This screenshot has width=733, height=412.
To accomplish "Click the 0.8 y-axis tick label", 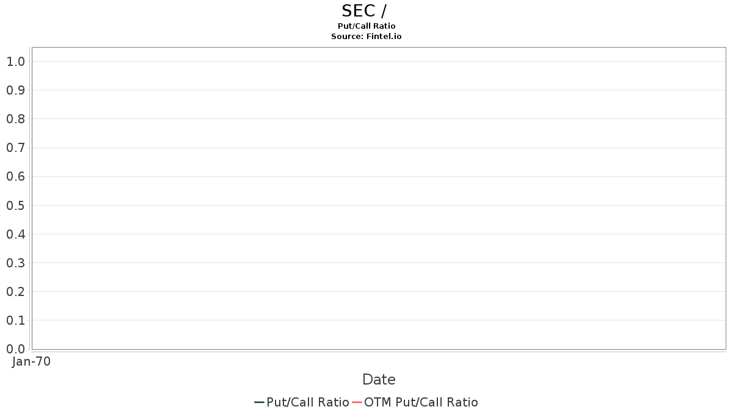I will pyautogui.click(x=15, y=119).
